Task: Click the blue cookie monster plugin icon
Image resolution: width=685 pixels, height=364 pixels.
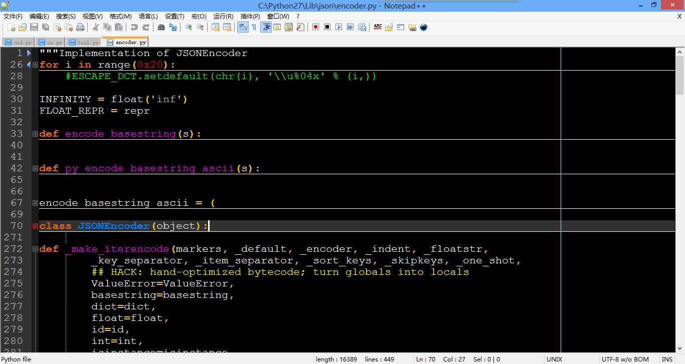Action: (424, 27)
